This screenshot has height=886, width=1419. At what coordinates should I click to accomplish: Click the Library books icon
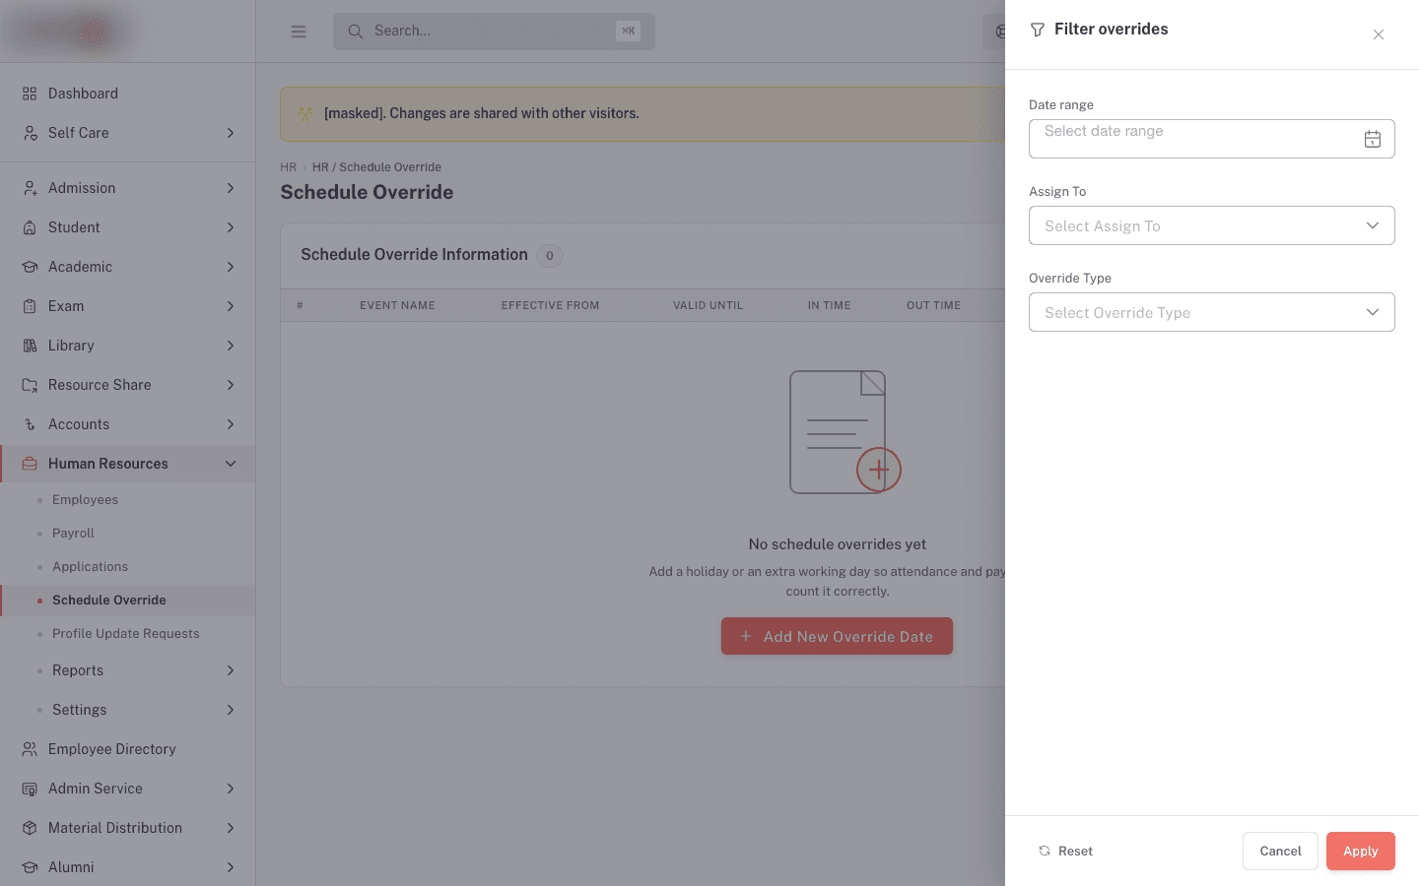(30, 346)
